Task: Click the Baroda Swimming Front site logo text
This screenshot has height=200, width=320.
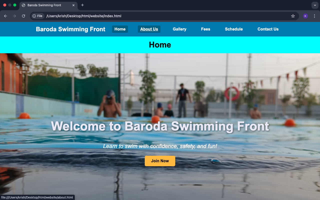Action: point(70,29)
